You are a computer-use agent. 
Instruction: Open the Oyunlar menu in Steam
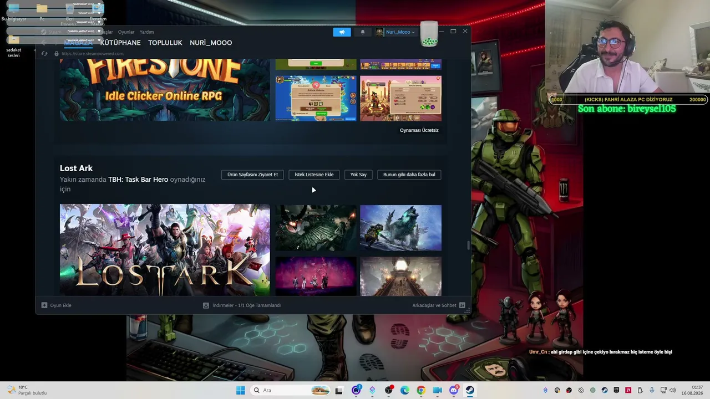pyautogui.click(x=126, y=32)
